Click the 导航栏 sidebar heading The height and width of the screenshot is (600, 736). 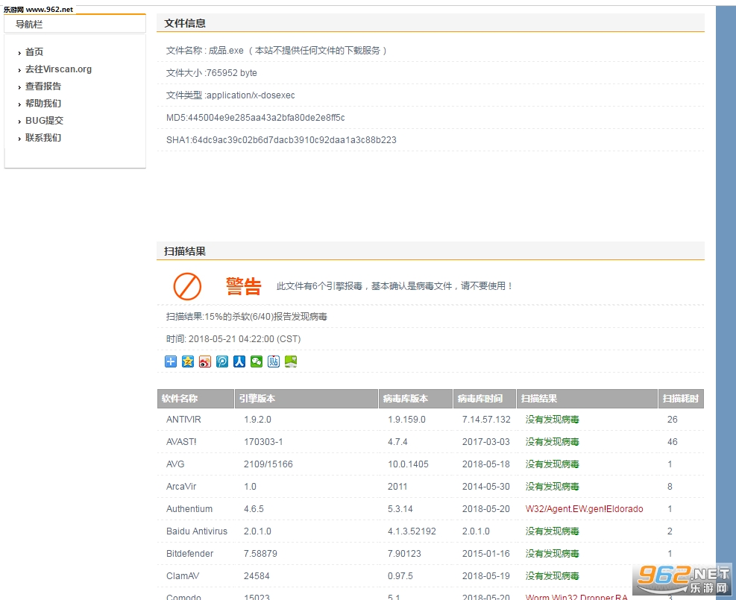[x=29, y=25]
